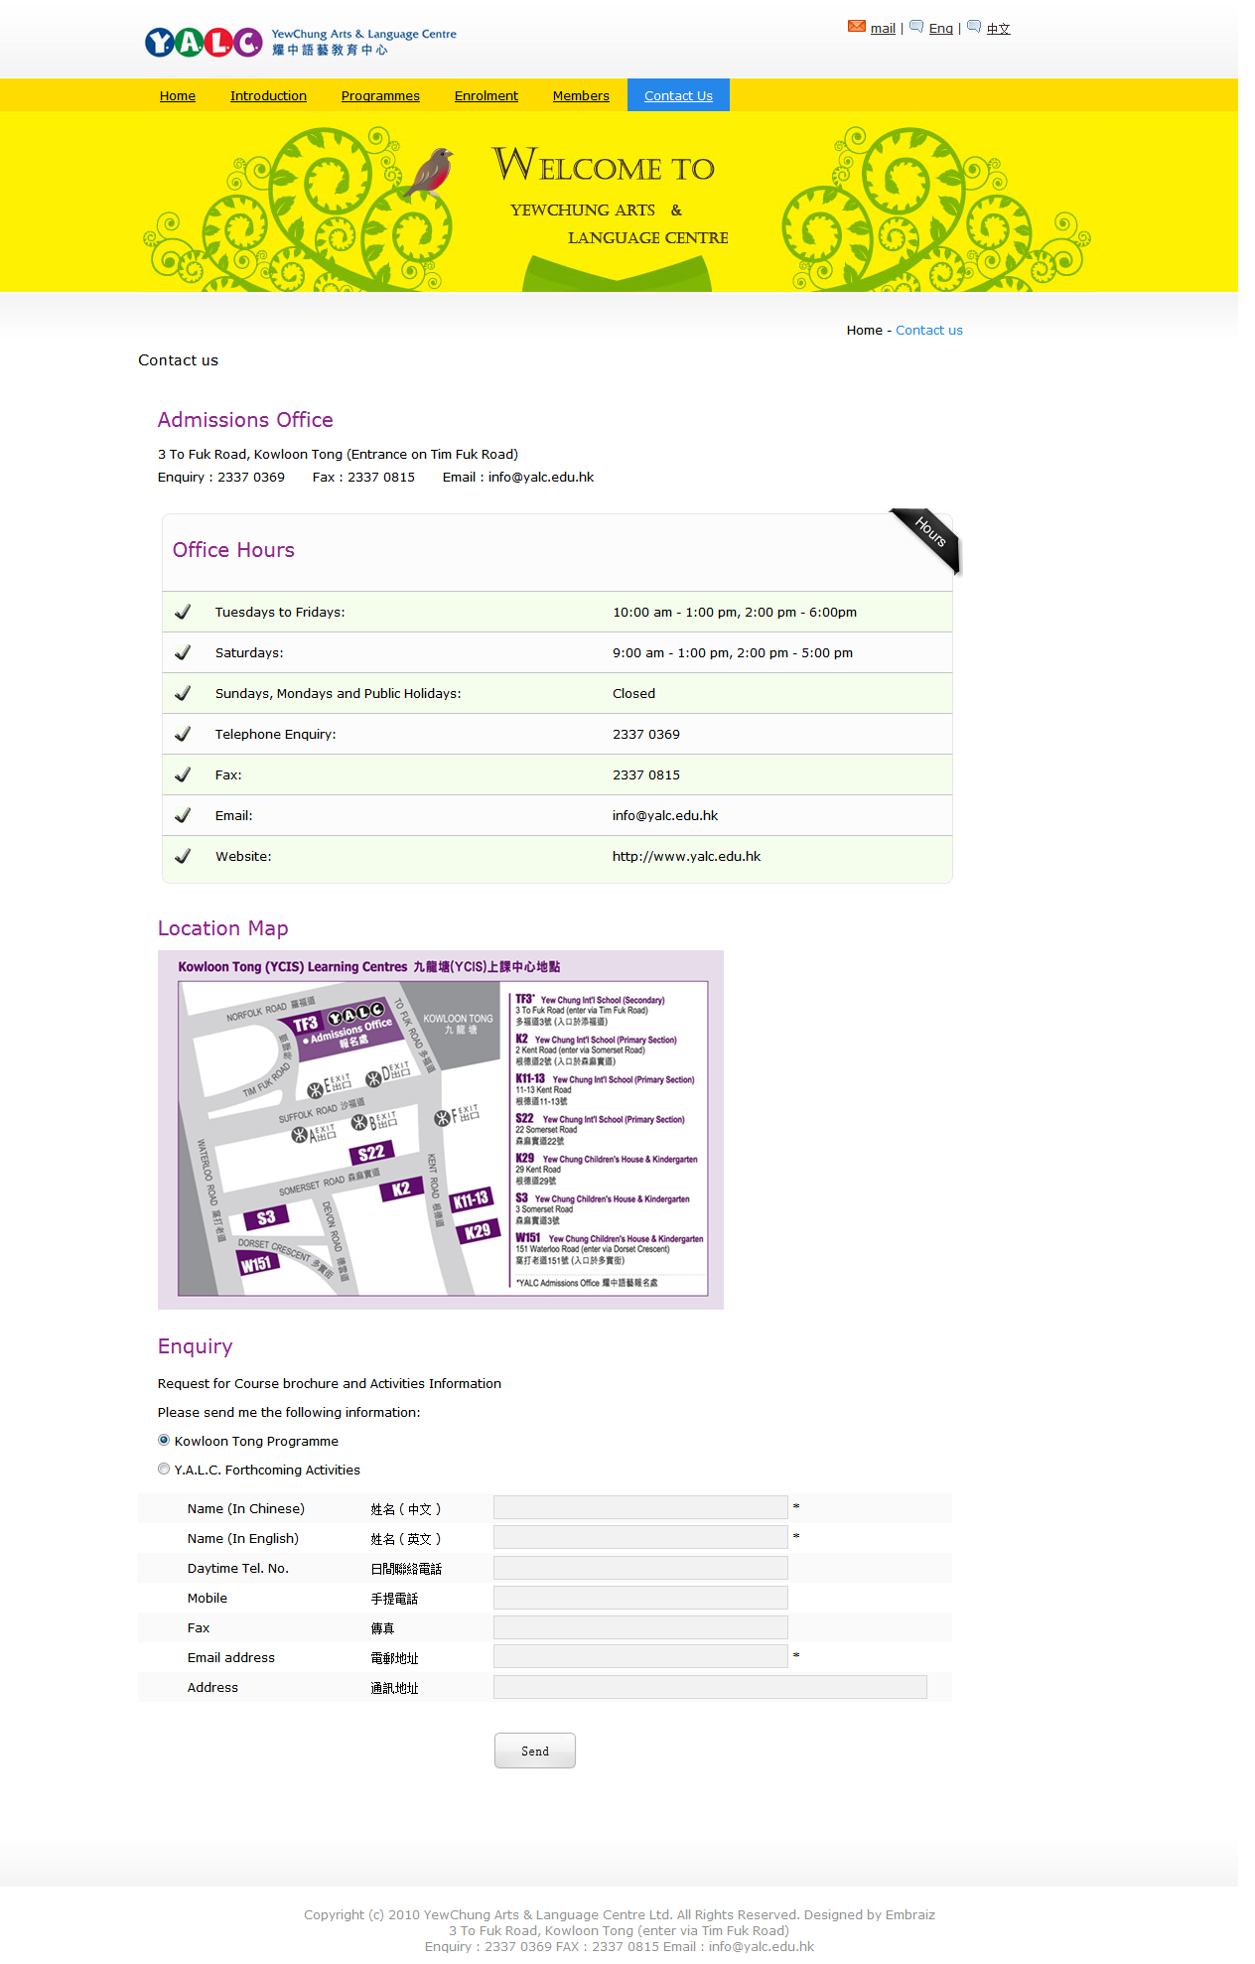Viewport: 1255px width, 1964px height.
Task: Focus the Name (In Chinese) input field
Action: pyautogui.click(x=640, y=1508)
